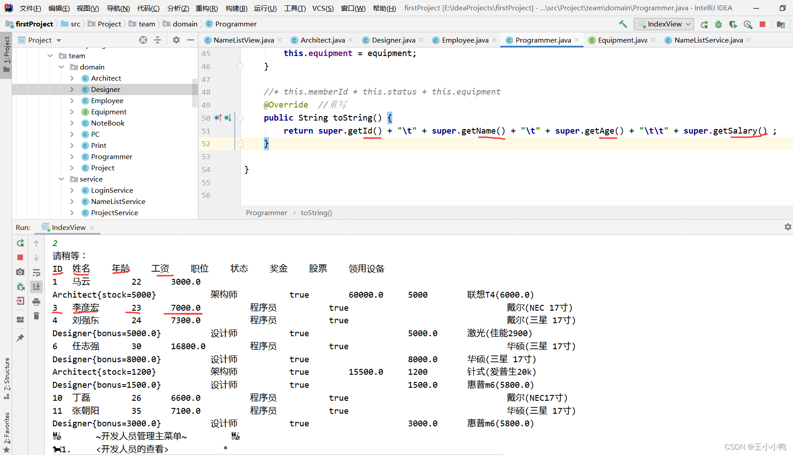Screen dimensions: 793x455
Task: Click Up the Stack Trace arrow
Action: 36,243
